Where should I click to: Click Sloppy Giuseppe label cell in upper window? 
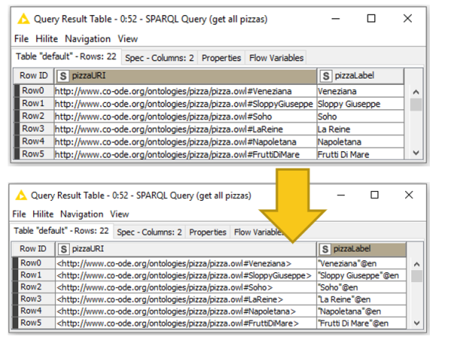(360, 104)
